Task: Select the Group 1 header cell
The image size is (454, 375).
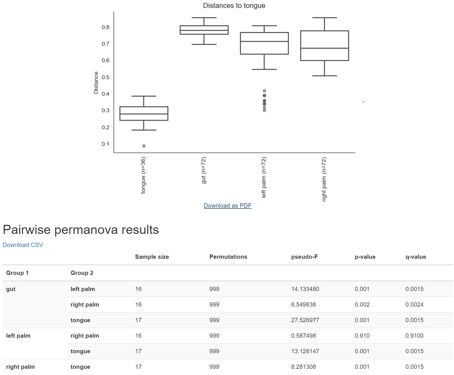Action: (x=17, y=273)
